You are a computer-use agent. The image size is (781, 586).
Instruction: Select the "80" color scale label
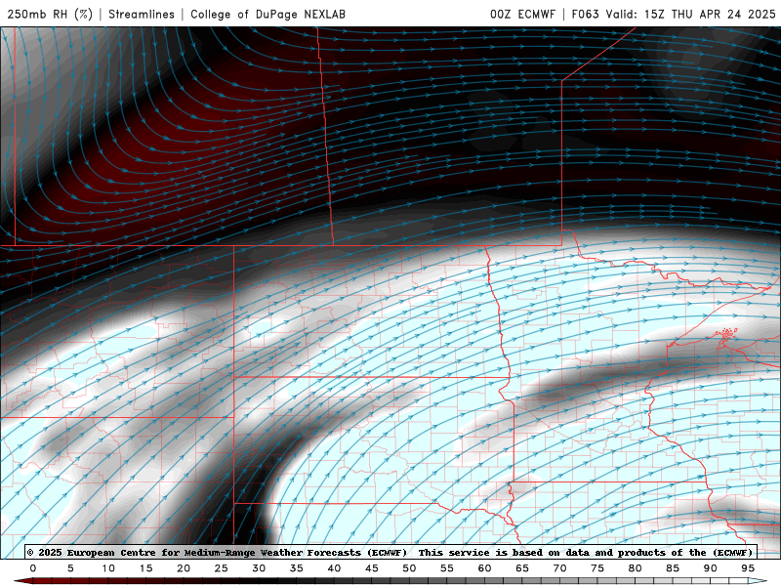click(636, 568)
